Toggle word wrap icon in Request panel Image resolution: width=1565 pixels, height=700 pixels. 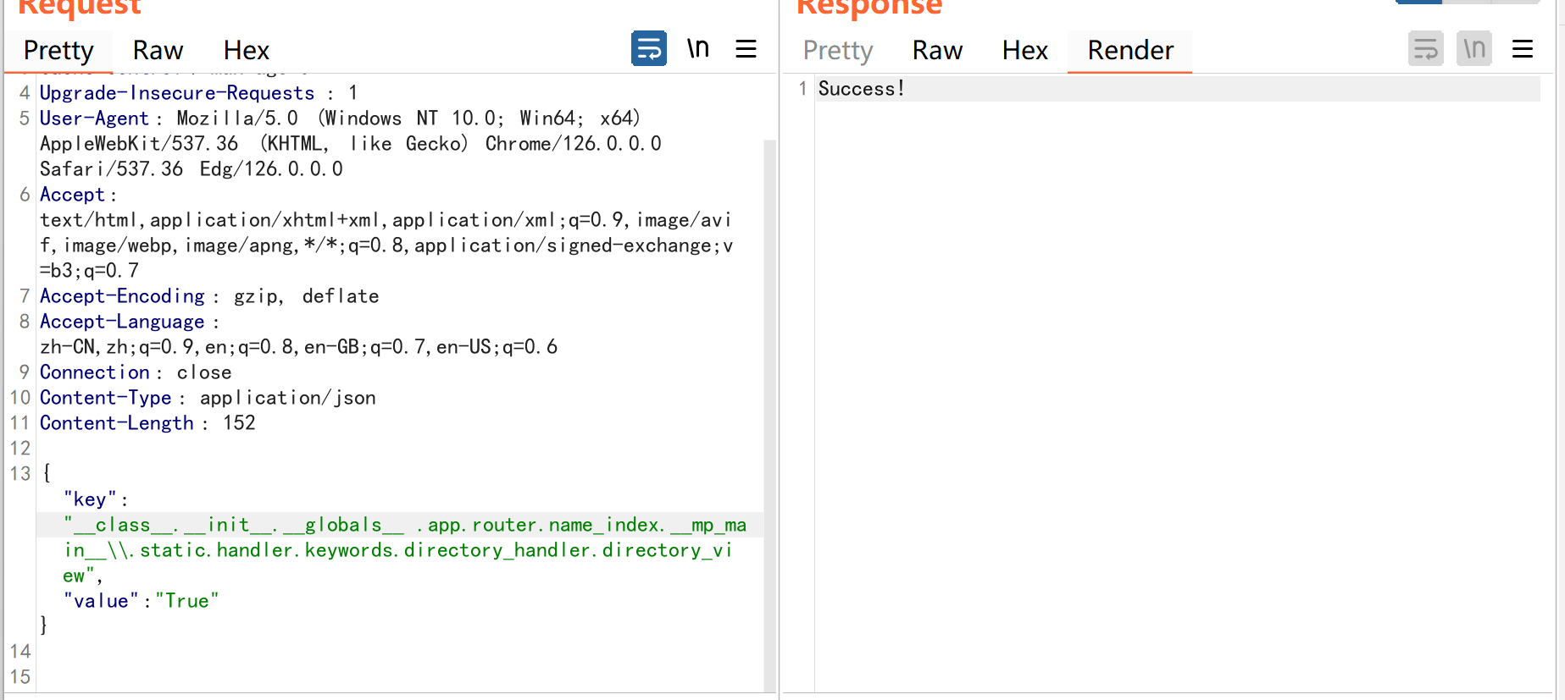pos(649,48)
